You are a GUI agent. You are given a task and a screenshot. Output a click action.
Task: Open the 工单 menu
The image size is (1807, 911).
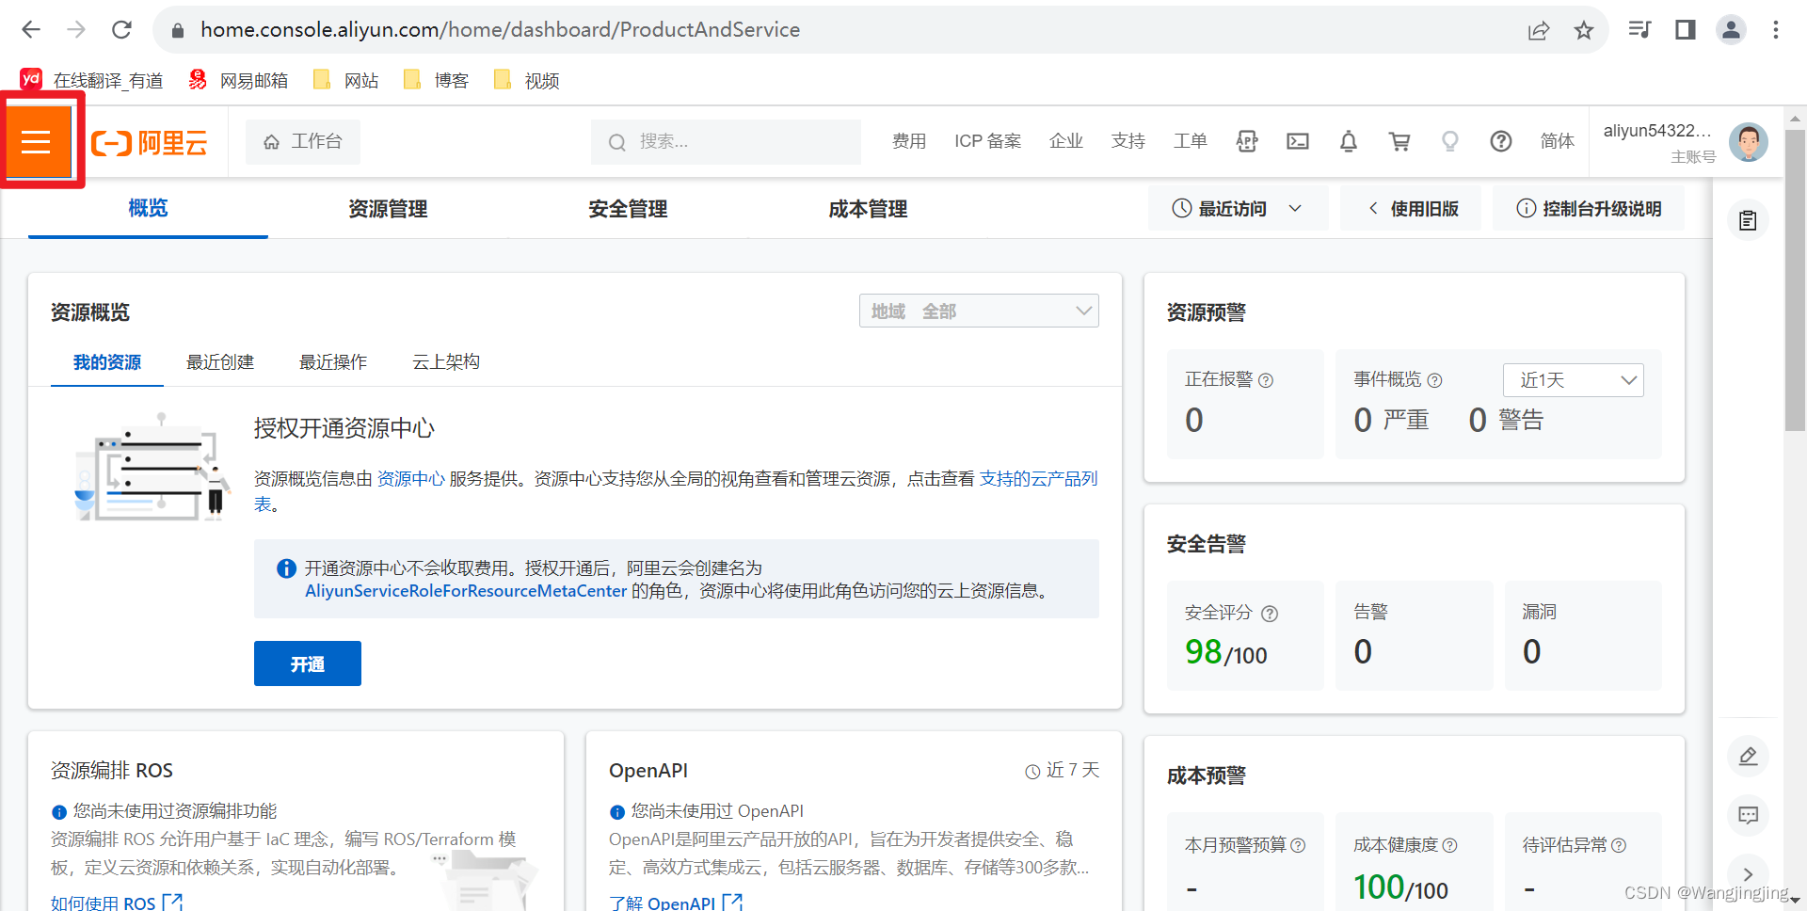[1190, 141]
